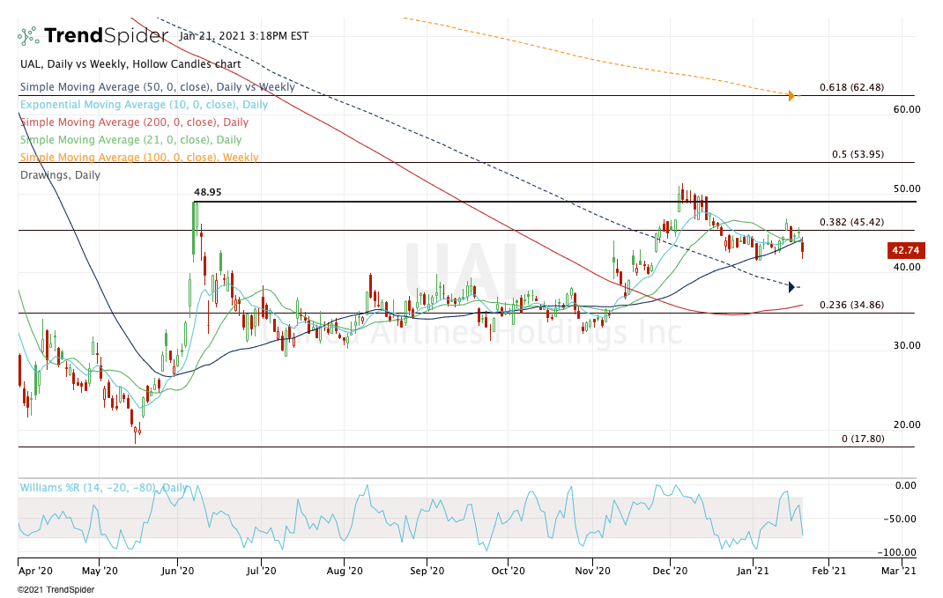Viewport: 943px width, 598px height.
Task: Click the TrendSpider logo icon
Action: point(28,36)
